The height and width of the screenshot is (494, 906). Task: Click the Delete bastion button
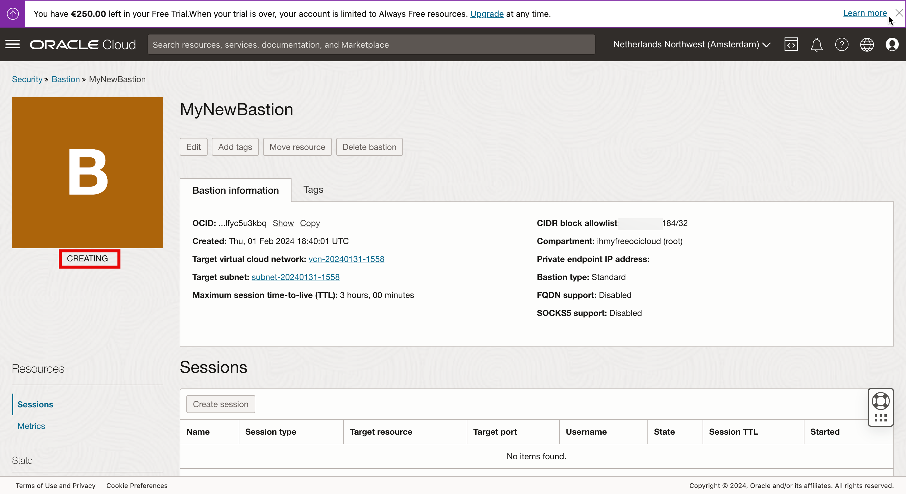369,147
